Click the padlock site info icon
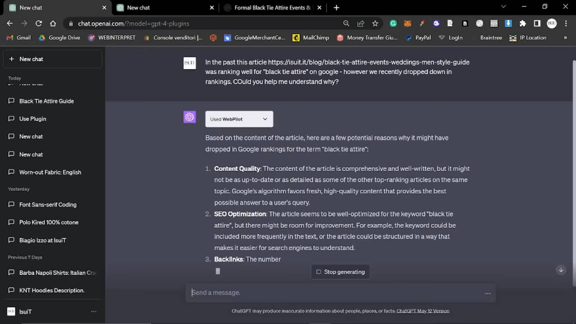 (x=71, y=23)
